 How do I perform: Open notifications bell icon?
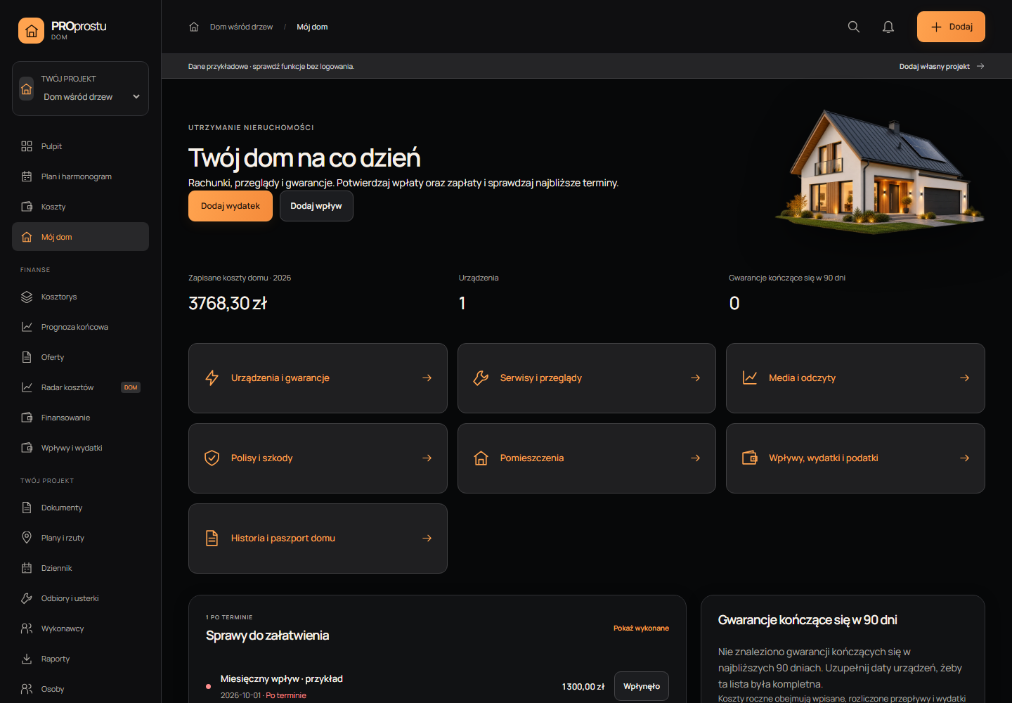pyautogui.click(x=888, y=27)
